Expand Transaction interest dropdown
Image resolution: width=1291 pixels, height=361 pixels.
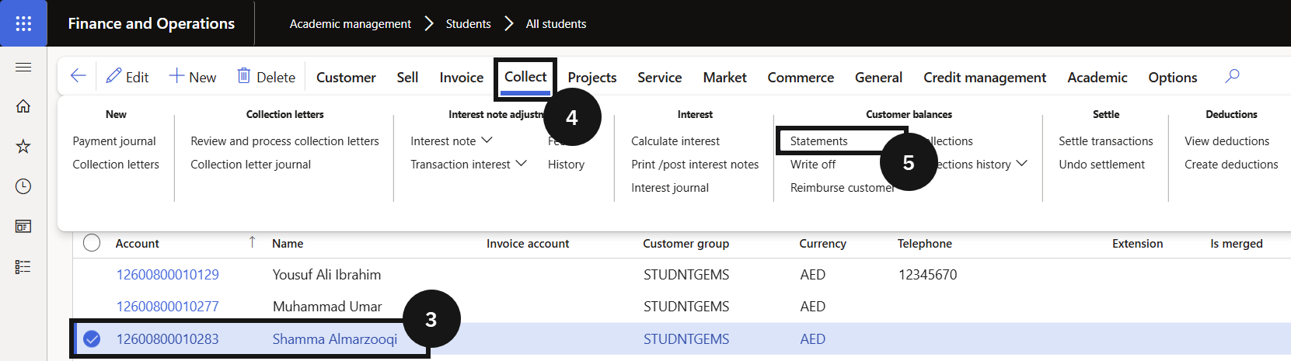(469, 165)
